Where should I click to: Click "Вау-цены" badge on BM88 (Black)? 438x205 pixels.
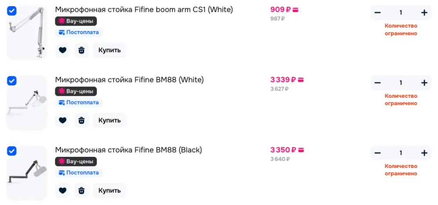tap(76, 162)
